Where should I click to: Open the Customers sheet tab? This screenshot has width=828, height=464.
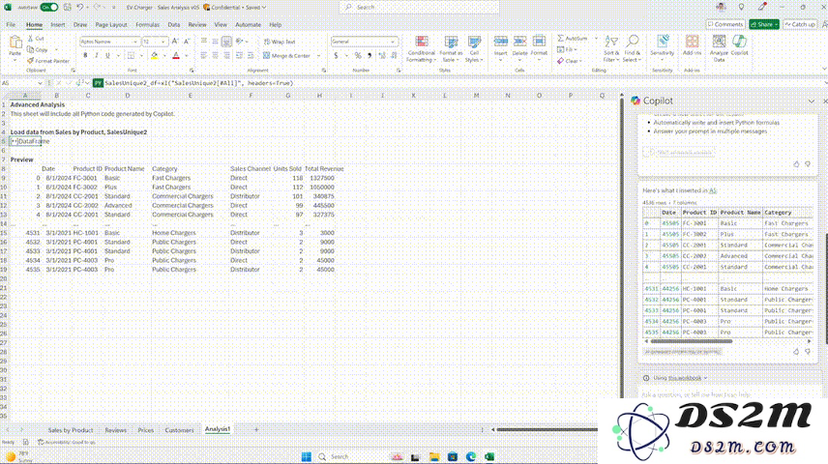click(x=179, y=430)
